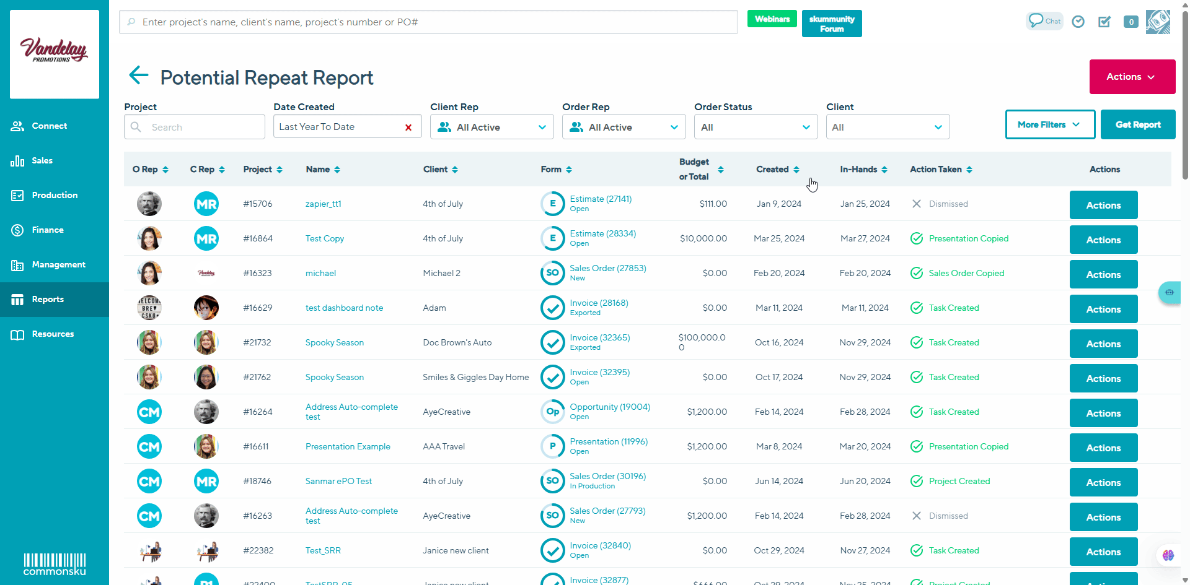
Task: Click the Project search field
Action: coord(202,127)
